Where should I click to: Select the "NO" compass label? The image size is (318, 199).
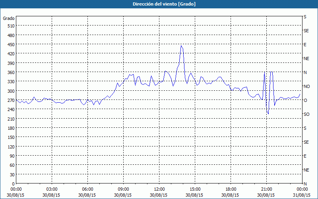(306, 86)
